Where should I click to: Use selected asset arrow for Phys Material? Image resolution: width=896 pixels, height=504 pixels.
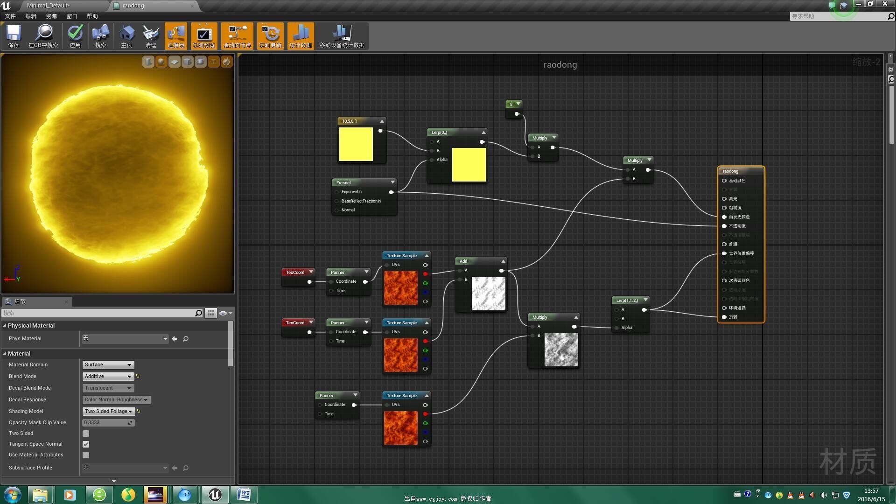(x=175, y=339)
